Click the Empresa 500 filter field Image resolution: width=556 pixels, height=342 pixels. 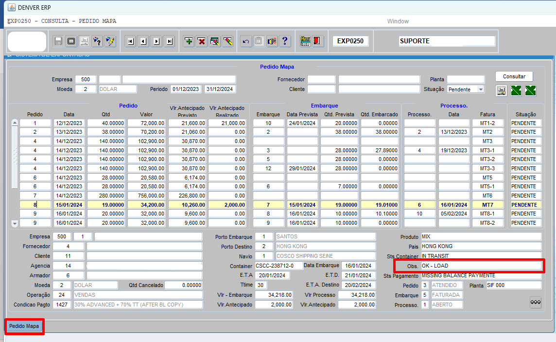[86, 79]
